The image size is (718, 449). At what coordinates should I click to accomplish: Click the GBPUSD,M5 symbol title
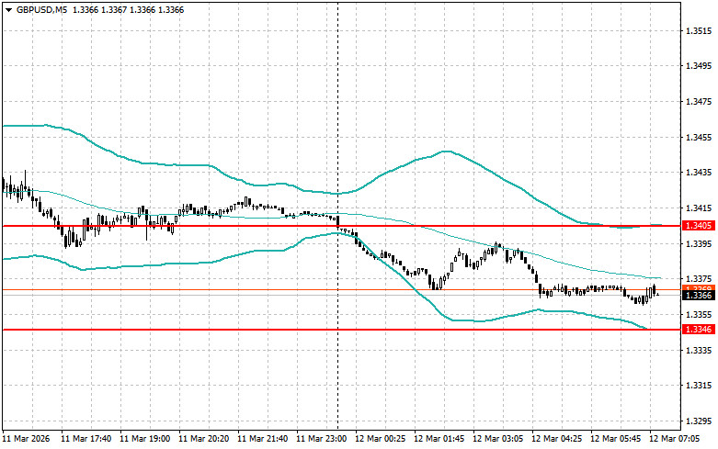click(41, 9)
